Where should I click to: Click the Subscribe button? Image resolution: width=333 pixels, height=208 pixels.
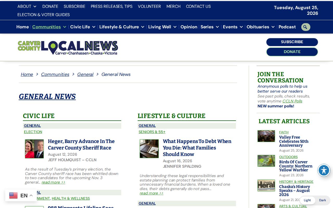(292, 42)
